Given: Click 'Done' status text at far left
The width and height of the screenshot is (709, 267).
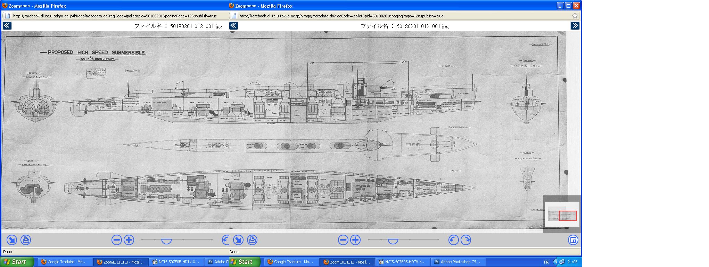Looking at the screenshot, I should [x=7, y=252].
